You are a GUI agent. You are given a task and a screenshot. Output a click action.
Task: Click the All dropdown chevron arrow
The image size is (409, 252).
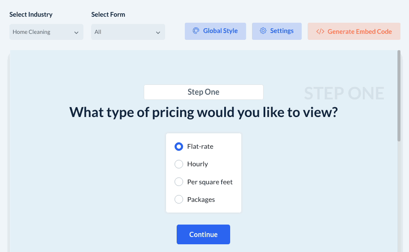coord(158,33)
